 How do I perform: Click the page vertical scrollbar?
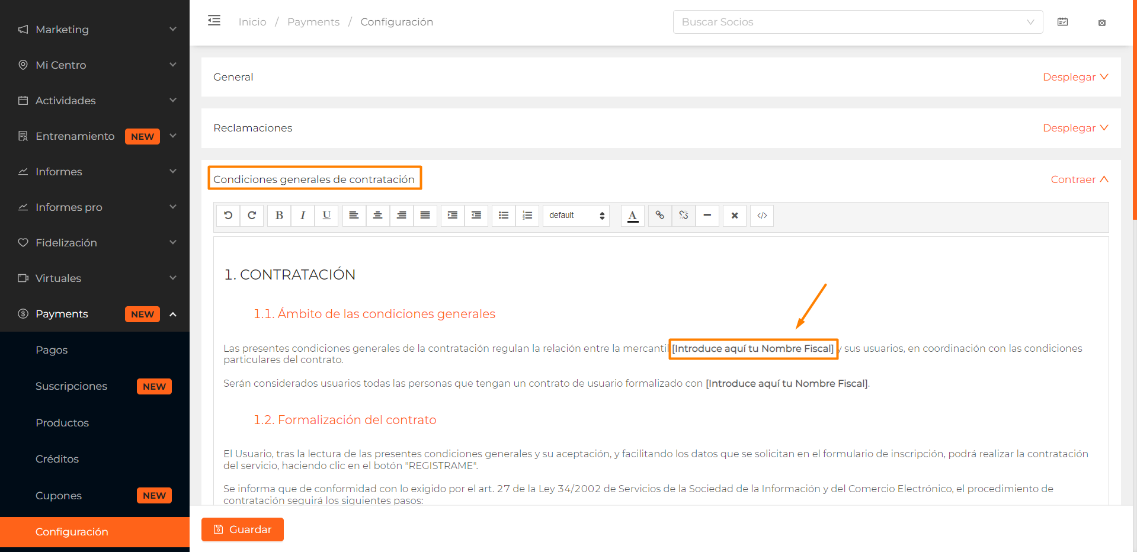1135,110
